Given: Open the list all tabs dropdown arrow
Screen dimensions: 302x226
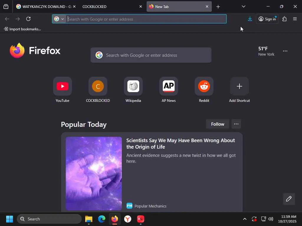Looking at the screenshot, I should [243, 6].
